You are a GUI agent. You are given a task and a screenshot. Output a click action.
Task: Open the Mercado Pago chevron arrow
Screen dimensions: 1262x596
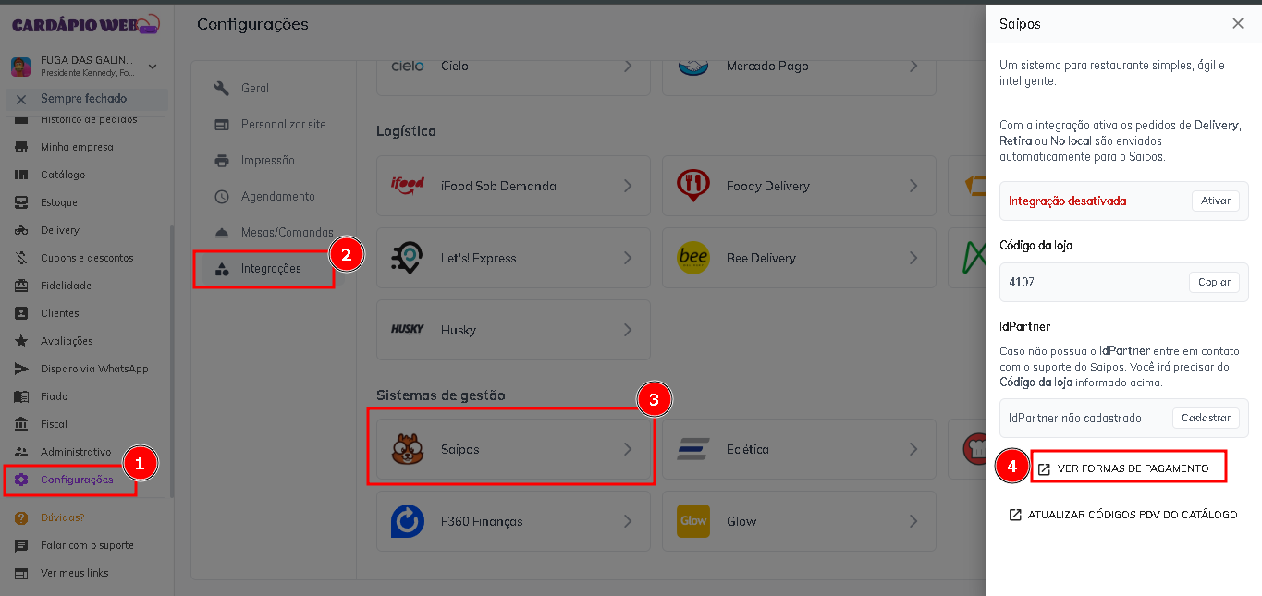913,67
